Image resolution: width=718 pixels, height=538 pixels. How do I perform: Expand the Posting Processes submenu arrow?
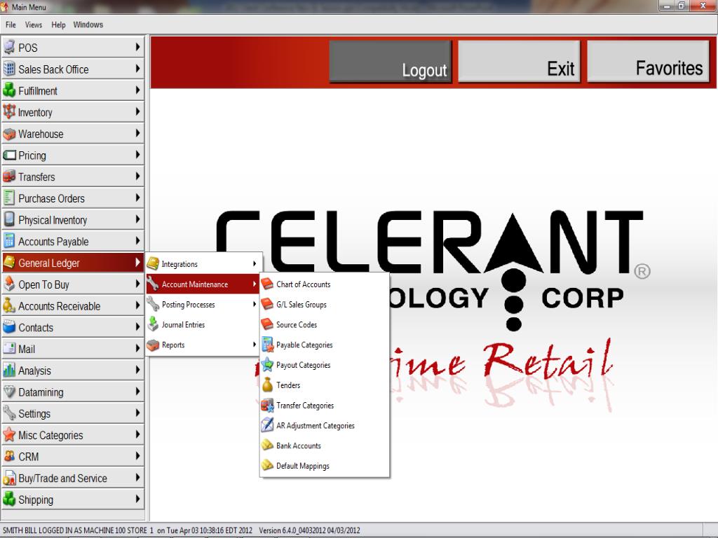[x=255, y=304]
